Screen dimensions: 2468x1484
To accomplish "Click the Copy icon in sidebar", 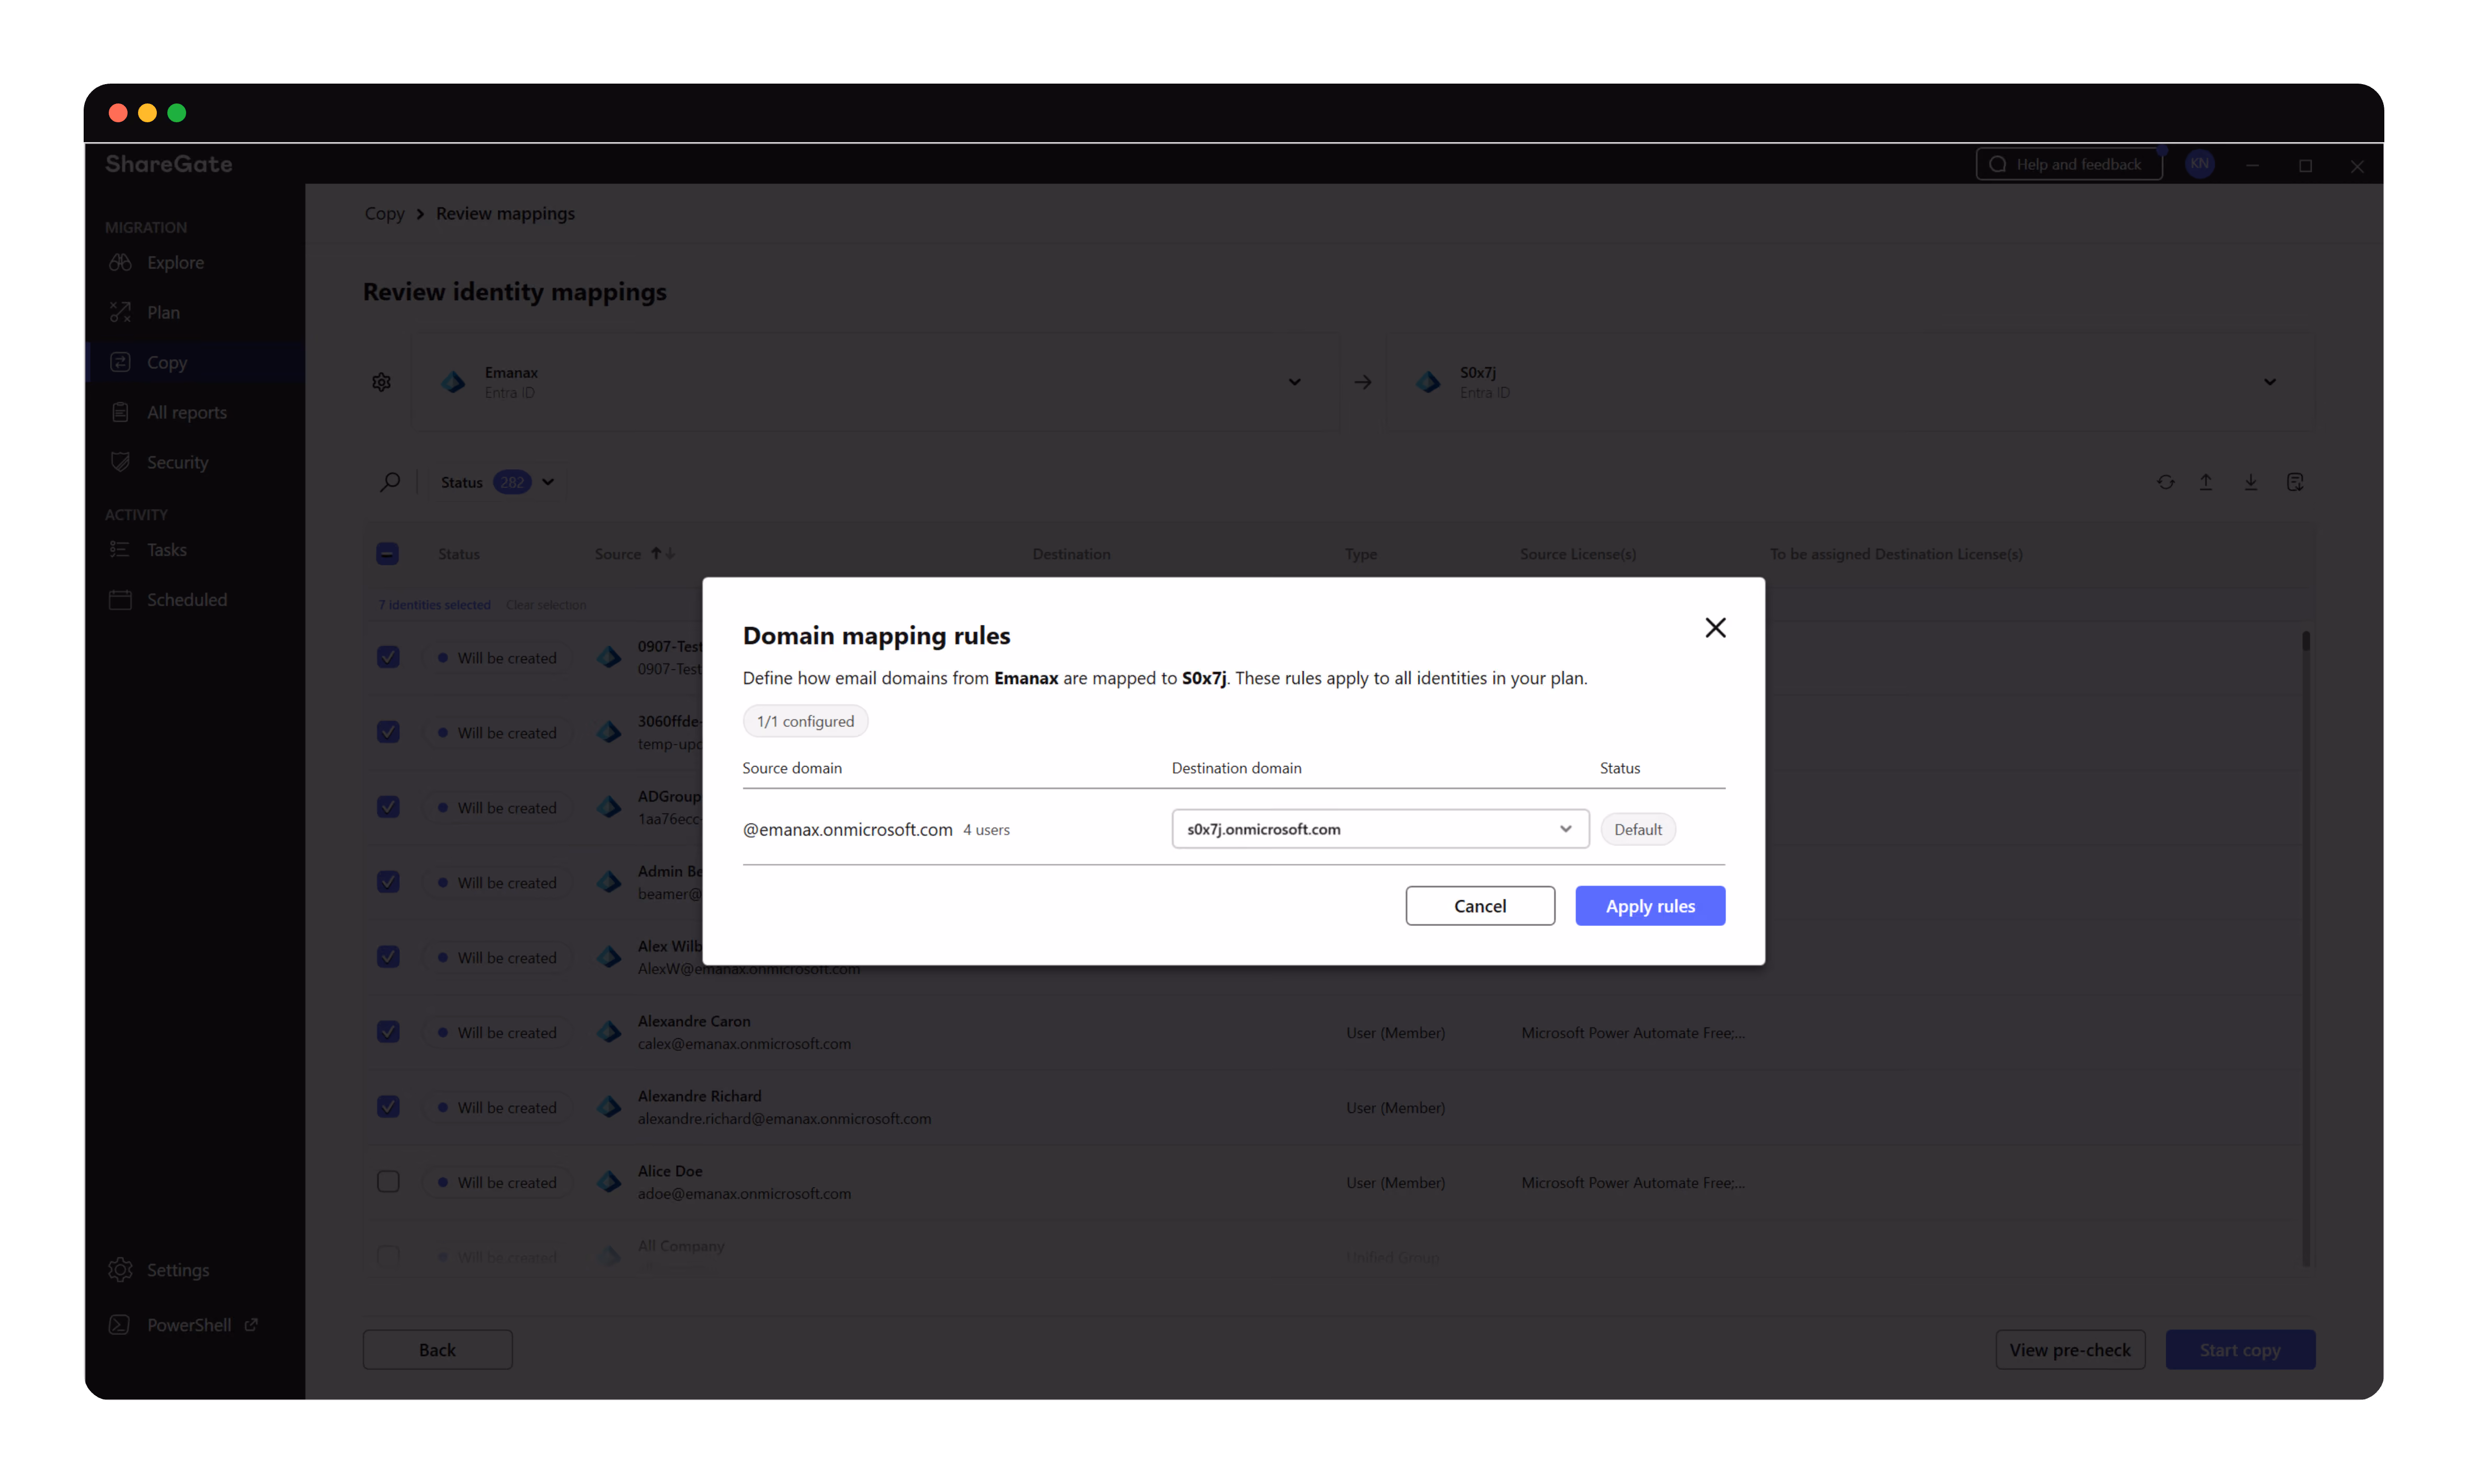I will (120, 362).
